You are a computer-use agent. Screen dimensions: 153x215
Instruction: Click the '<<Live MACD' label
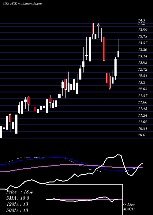pyautogui.click(x=129, y=207)
